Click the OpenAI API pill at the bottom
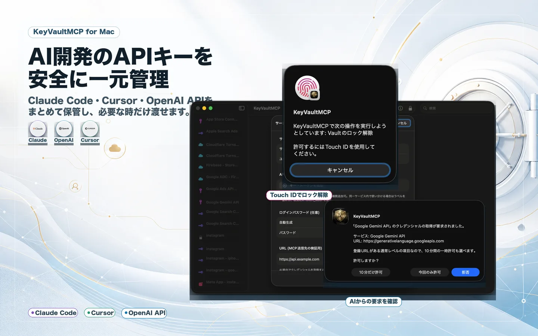 [x=144, y=313]
